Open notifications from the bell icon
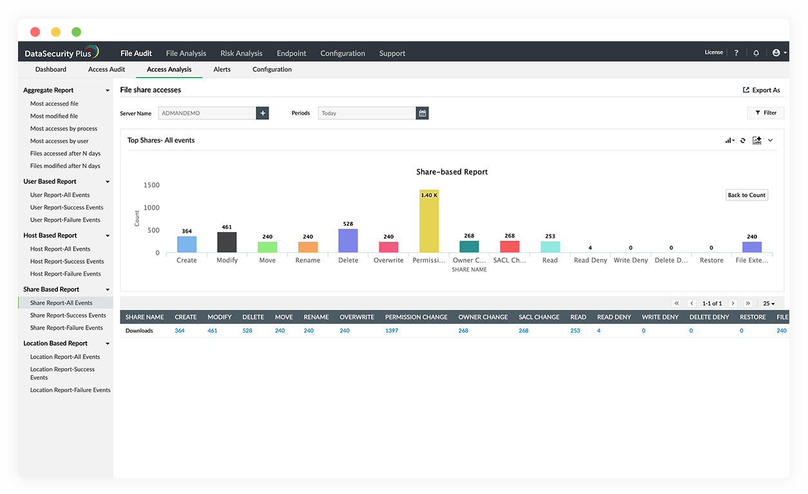 coord(756,52)
